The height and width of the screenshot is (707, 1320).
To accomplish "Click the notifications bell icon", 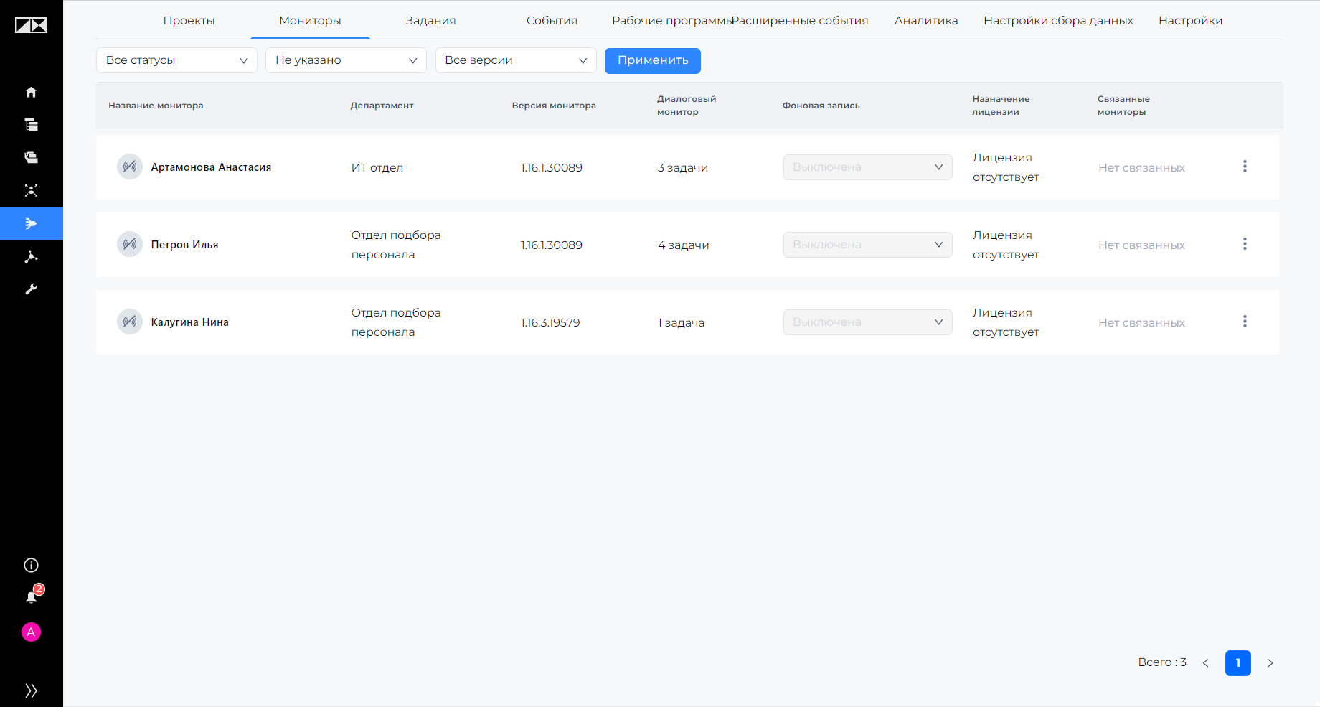I will (31, 597).
